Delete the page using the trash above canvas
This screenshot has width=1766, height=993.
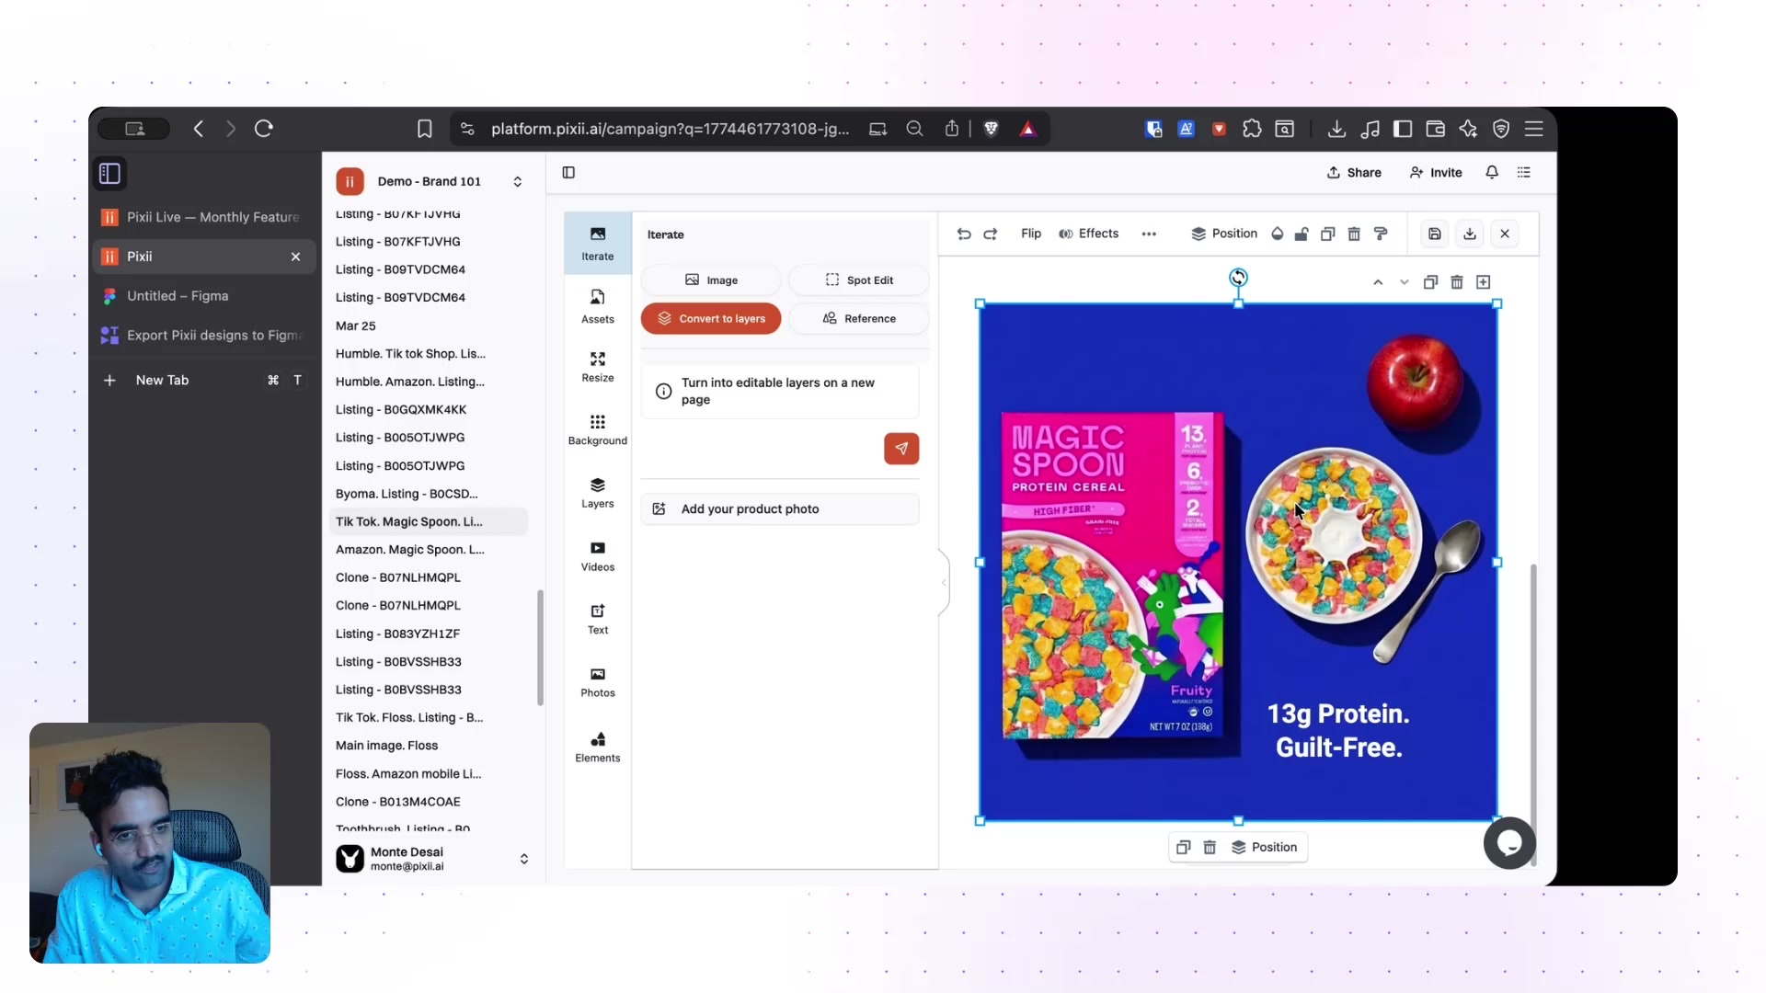tap(1457, 283)
